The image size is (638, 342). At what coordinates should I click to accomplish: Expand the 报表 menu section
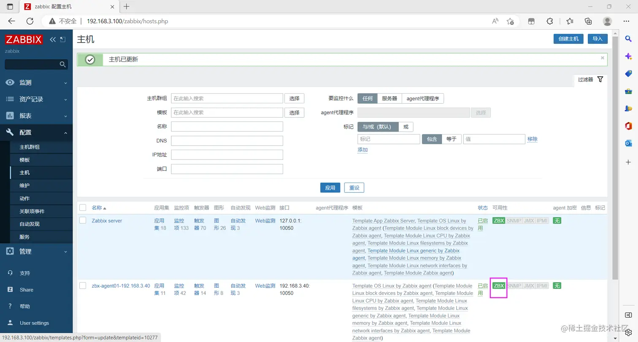tap(36, 116)
